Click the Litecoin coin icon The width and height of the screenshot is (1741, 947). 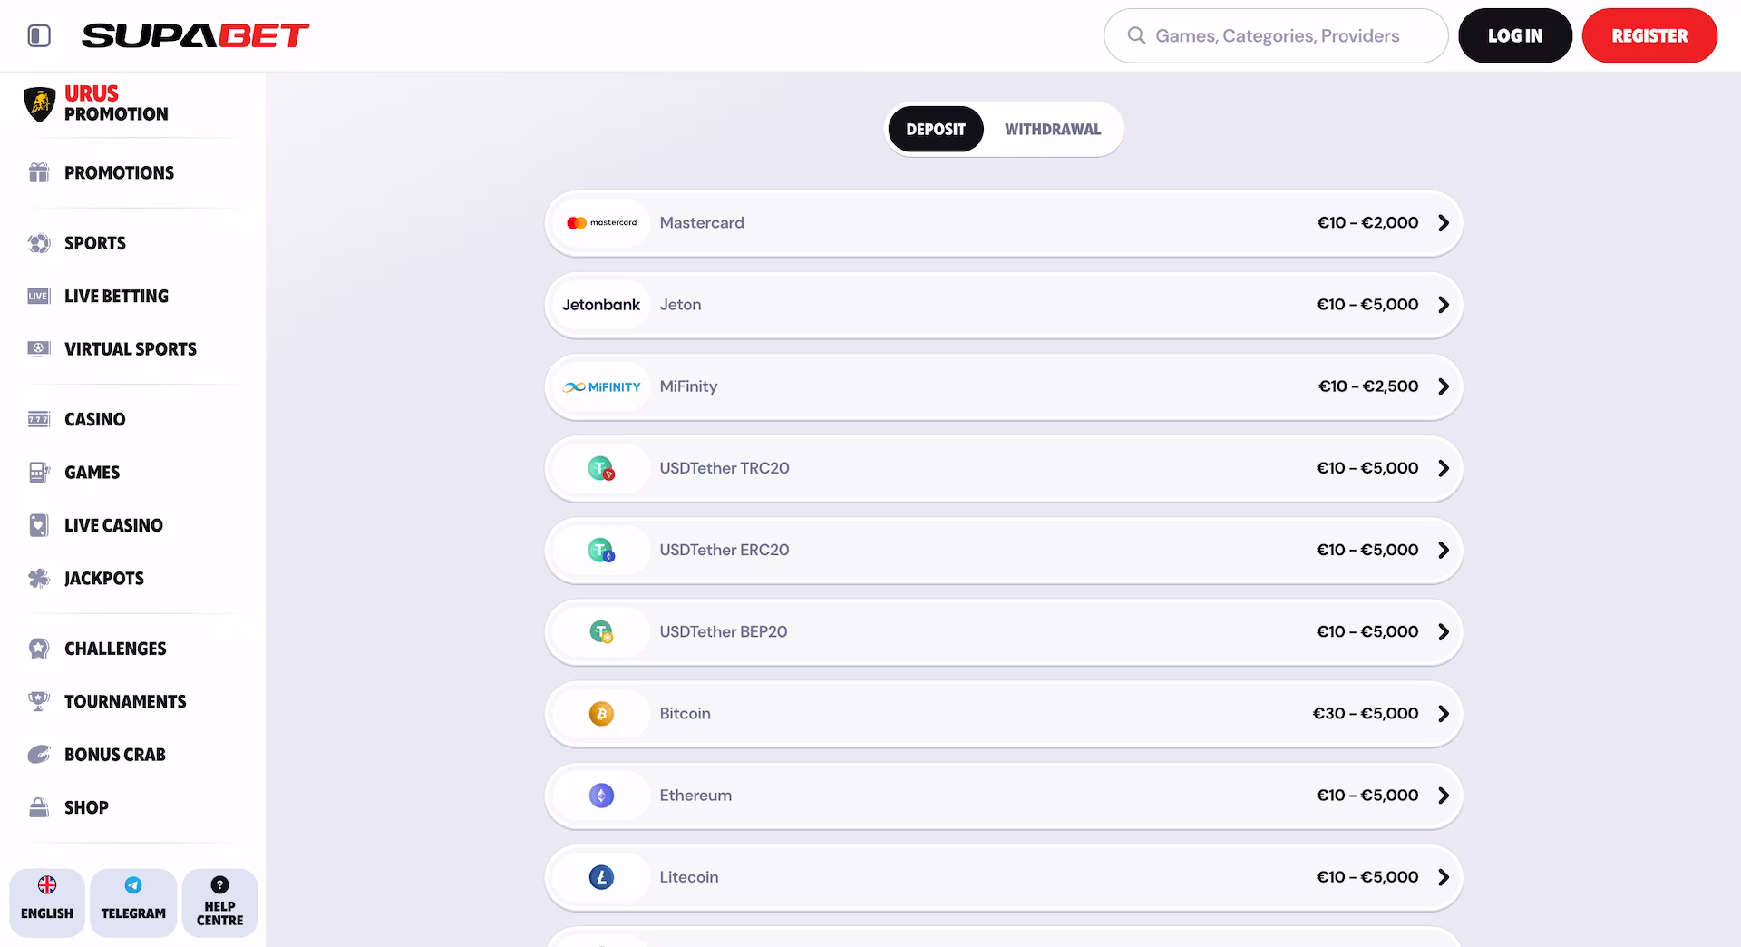click(601, 877)
